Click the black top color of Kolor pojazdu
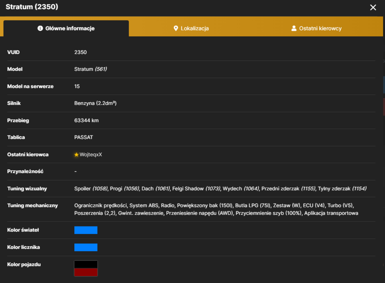Viewport: 385px width, 283px height. [x=86, y=265]
